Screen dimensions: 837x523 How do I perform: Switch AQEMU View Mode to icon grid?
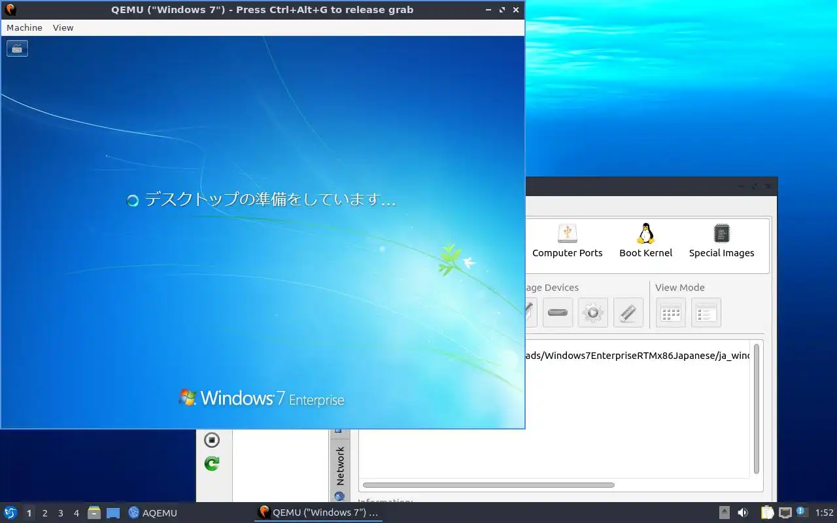(670, 312)
